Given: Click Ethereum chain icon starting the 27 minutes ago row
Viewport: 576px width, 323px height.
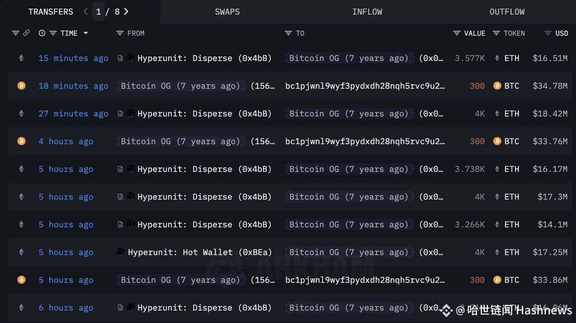Looking at the screenshot, I should 21,114.
